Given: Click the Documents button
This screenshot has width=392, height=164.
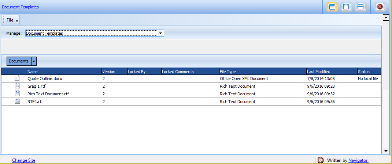Looking at the screenshot, I should pos(19,61).
